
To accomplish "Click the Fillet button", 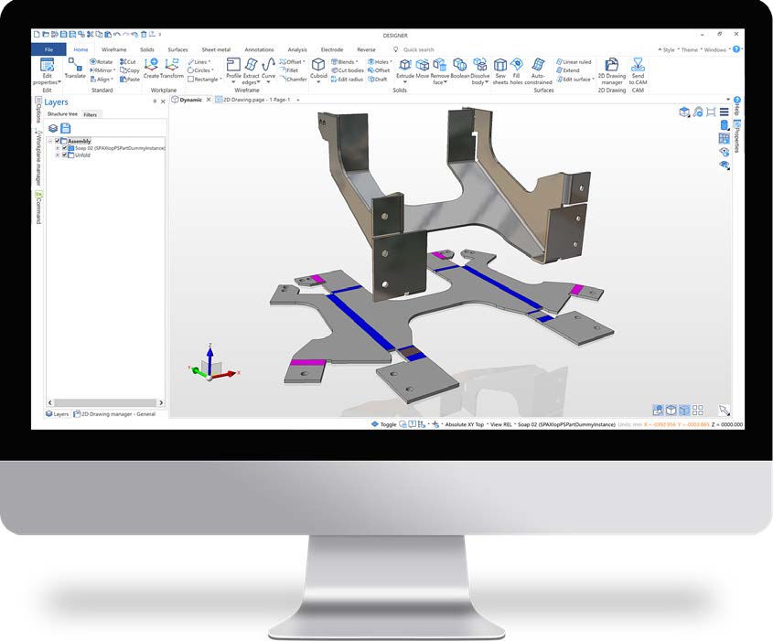I will point(291,70).
